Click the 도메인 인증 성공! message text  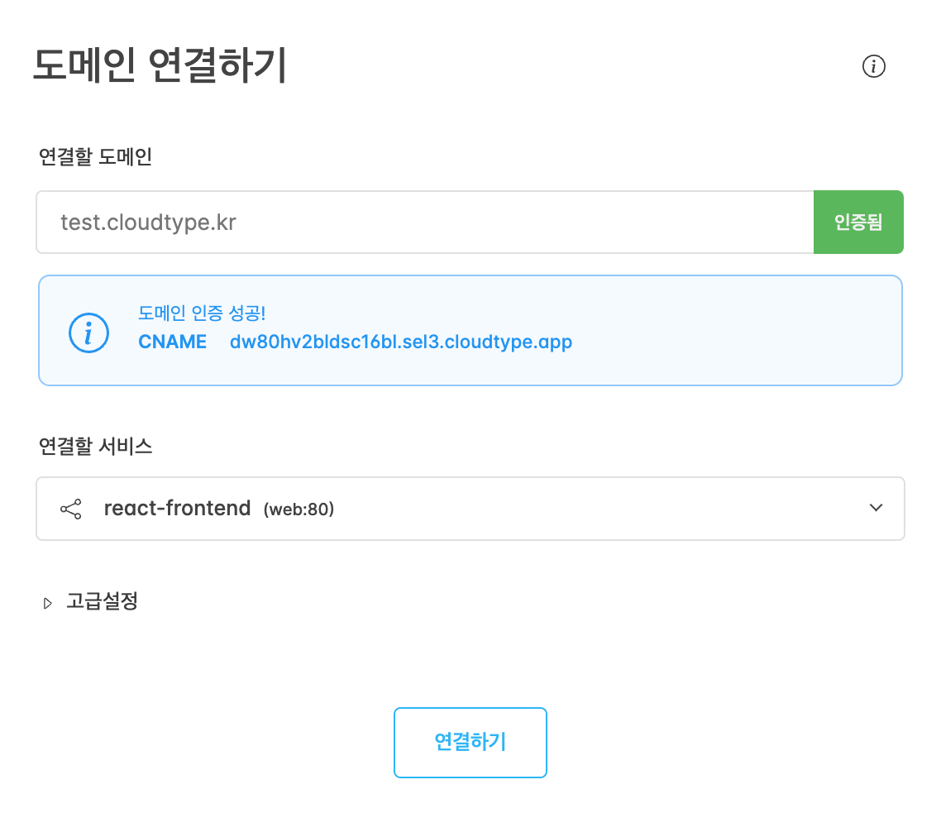pyautogui.click(x=202, y=313)
